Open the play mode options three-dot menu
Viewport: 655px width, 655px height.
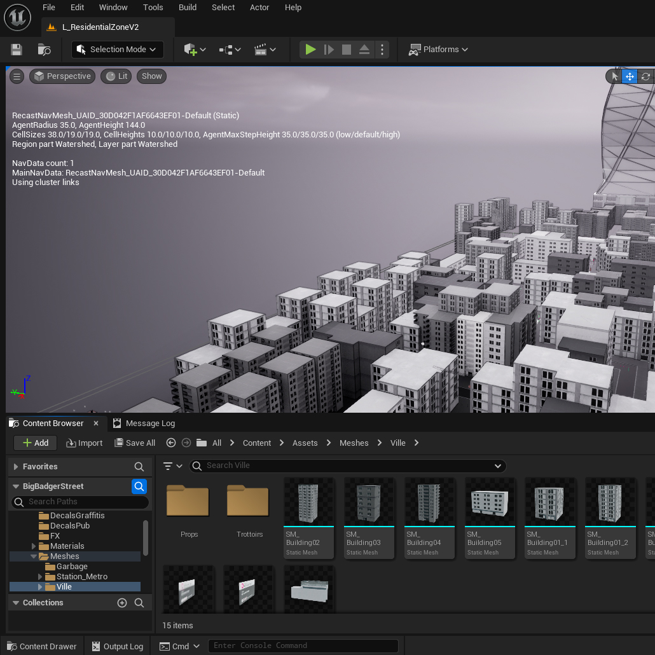pos(382,50)
